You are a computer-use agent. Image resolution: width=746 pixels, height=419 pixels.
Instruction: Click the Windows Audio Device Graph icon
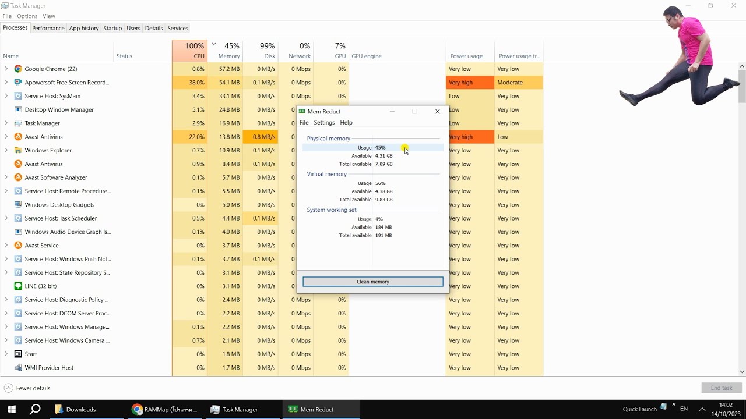coord(18,232)
